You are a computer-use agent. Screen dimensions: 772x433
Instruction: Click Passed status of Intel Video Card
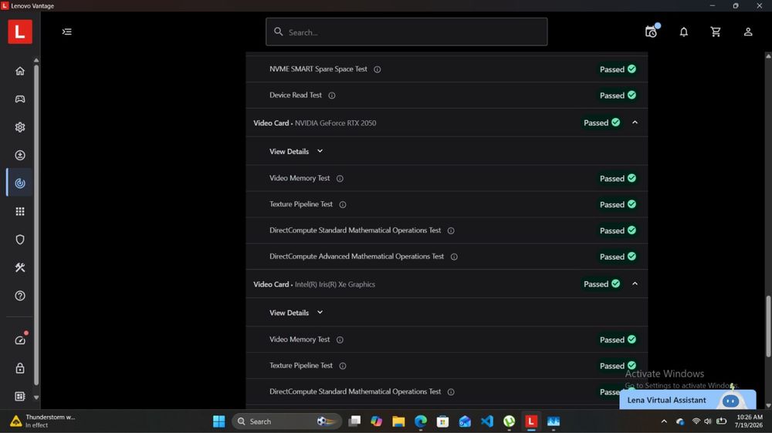pyautogui.click(x=601, y=284)
